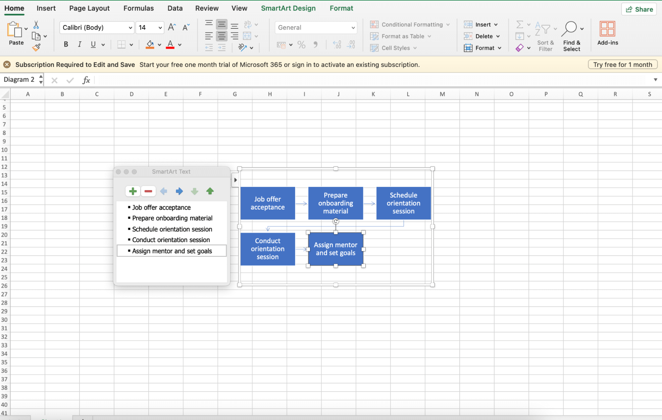The height and width of the screenshot is (420, 662).
Task: Switch to the SmartArt Design tab
Action: [x=288, y=8]
